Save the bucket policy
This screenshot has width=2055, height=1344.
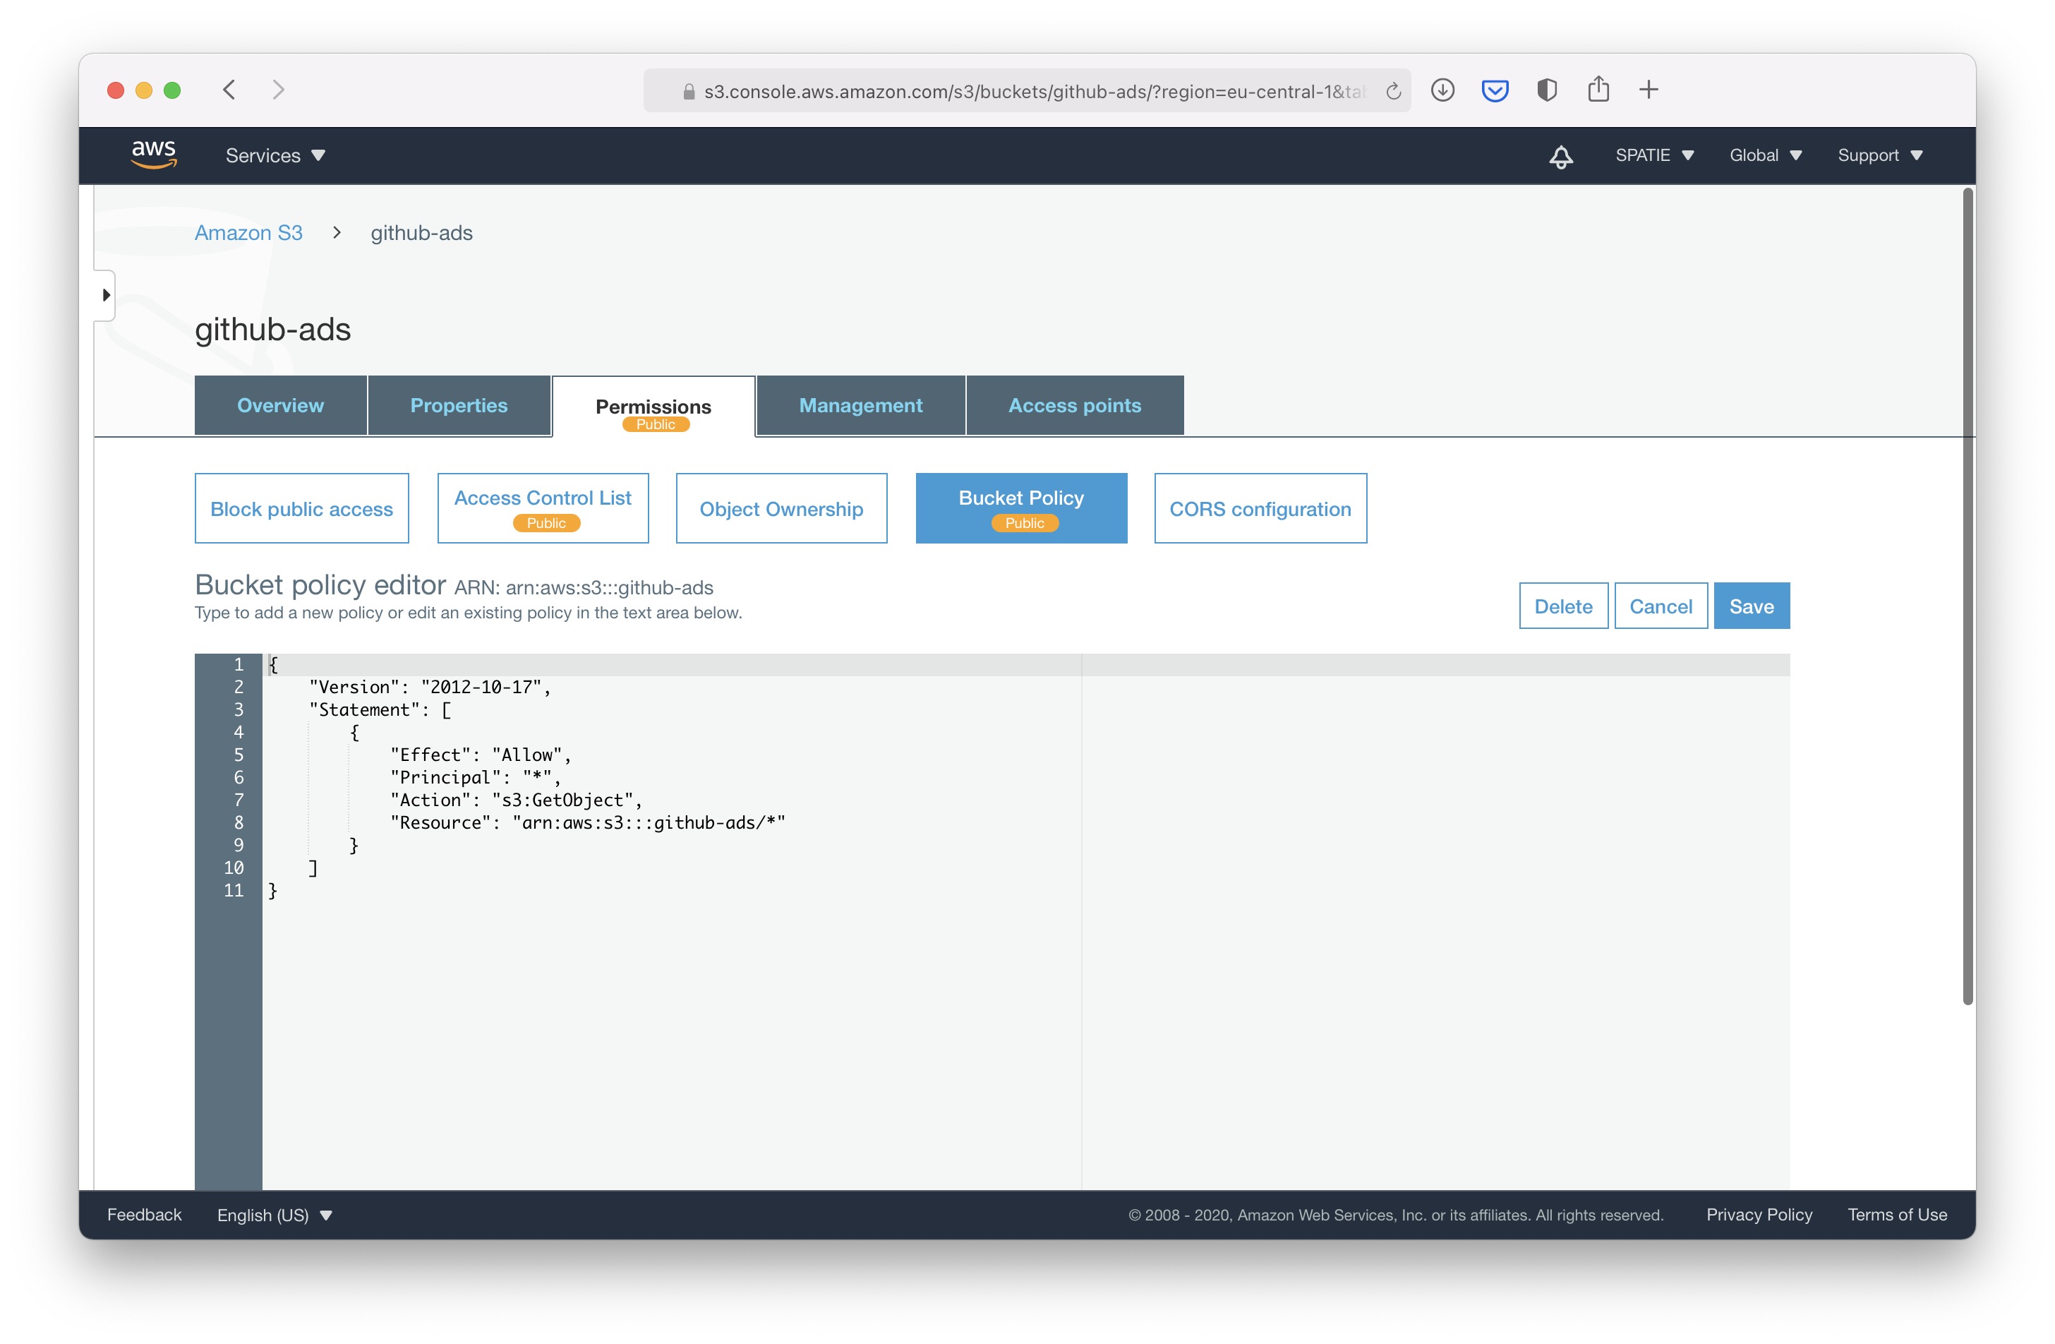coord(1751,606)
